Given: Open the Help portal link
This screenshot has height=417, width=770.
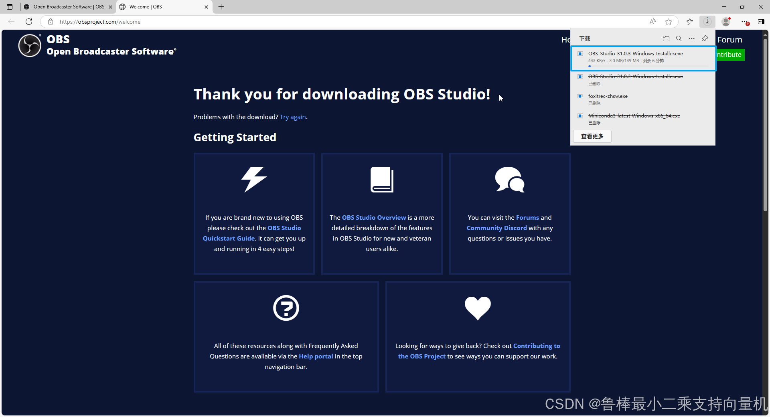Looking at the screenshot, I should pos(316,356).
